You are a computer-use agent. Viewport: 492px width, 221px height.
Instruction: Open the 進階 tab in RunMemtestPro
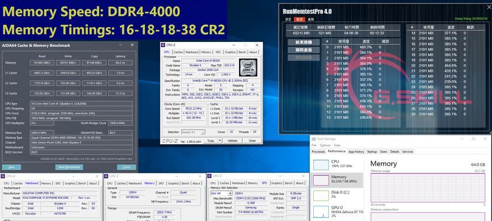[x=310, y=19]
